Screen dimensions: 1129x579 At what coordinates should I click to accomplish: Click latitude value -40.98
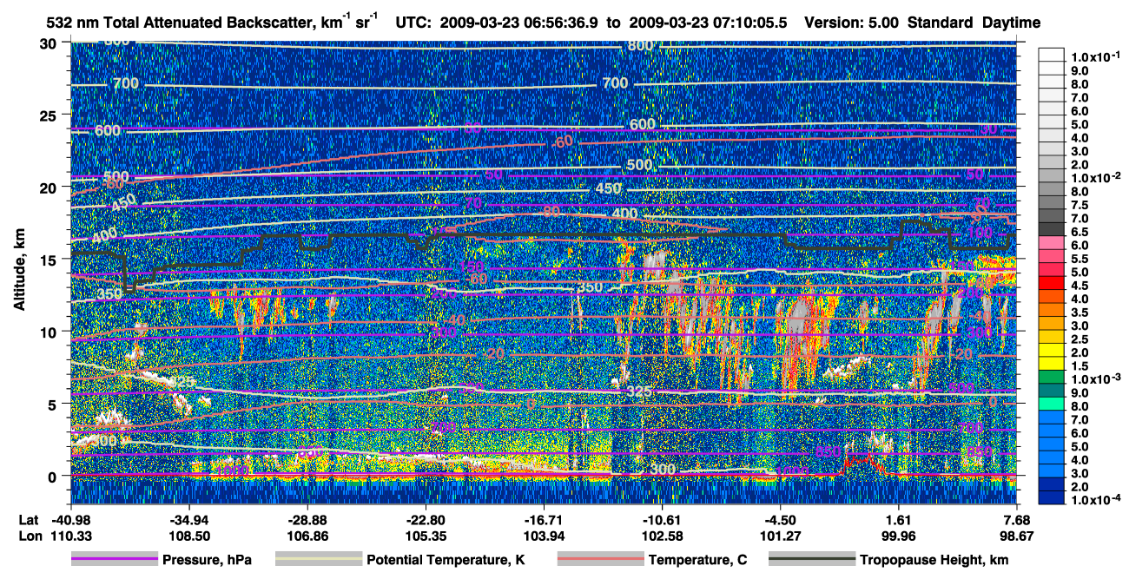tap(71, 519)
